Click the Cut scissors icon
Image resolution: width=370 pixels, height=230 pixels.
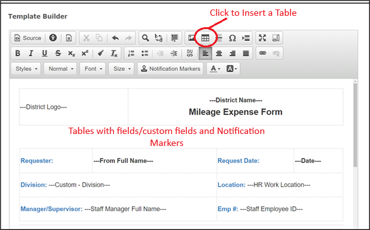86,38
